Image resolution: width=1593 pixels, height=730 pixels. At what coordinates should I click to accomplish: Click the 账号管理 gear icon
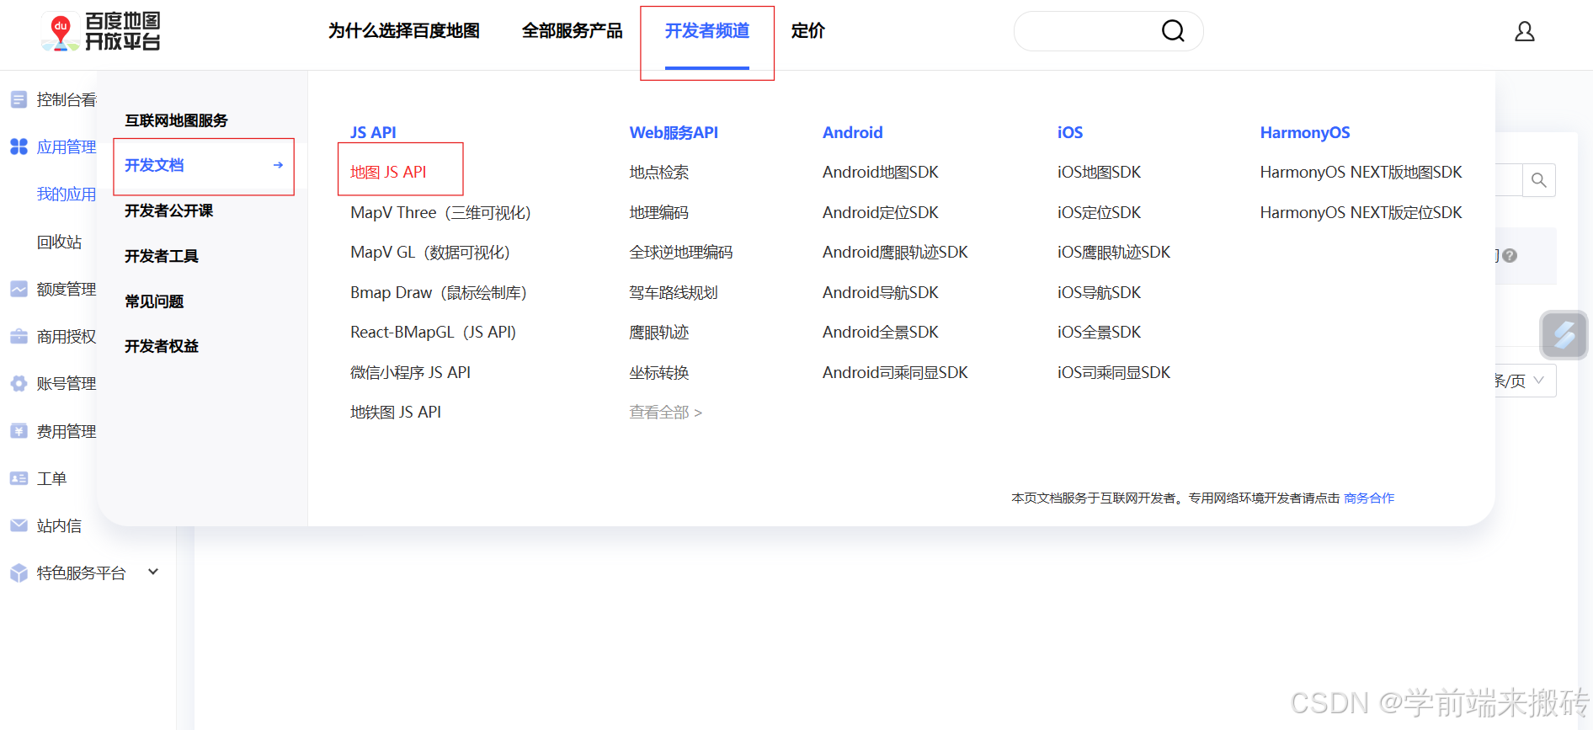point(19,383)
